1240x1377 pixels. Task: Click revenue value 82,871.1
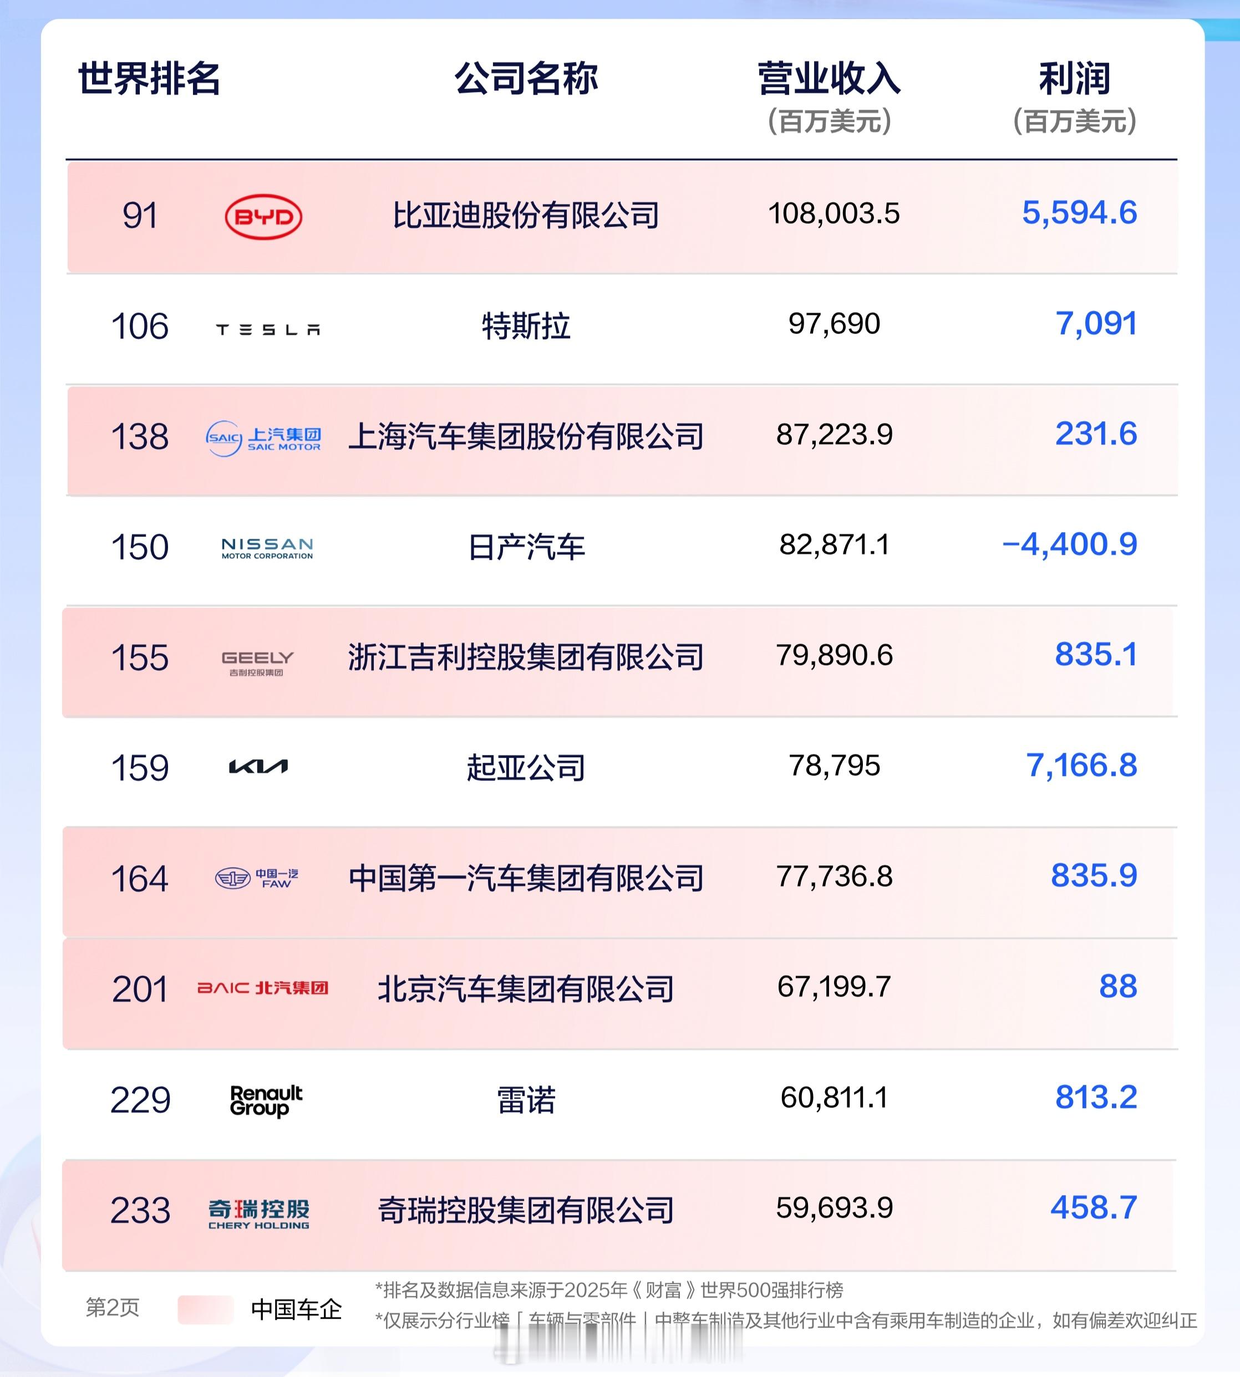tap(834, 545)
